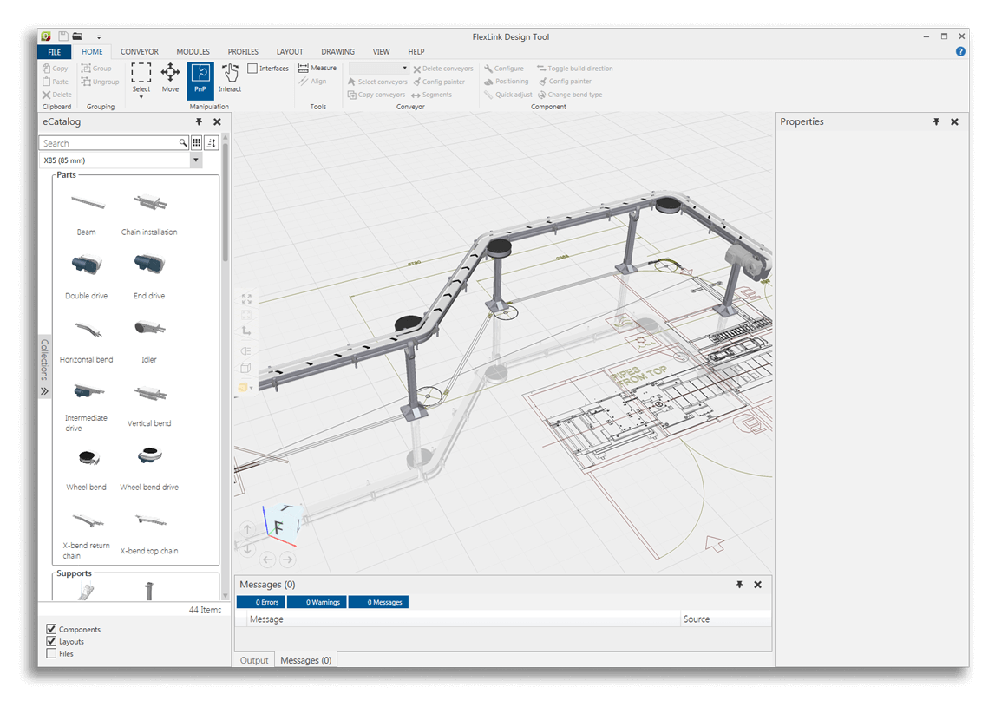
Task: Click Config painter in the Component group
Action: [x=565, y=82]
